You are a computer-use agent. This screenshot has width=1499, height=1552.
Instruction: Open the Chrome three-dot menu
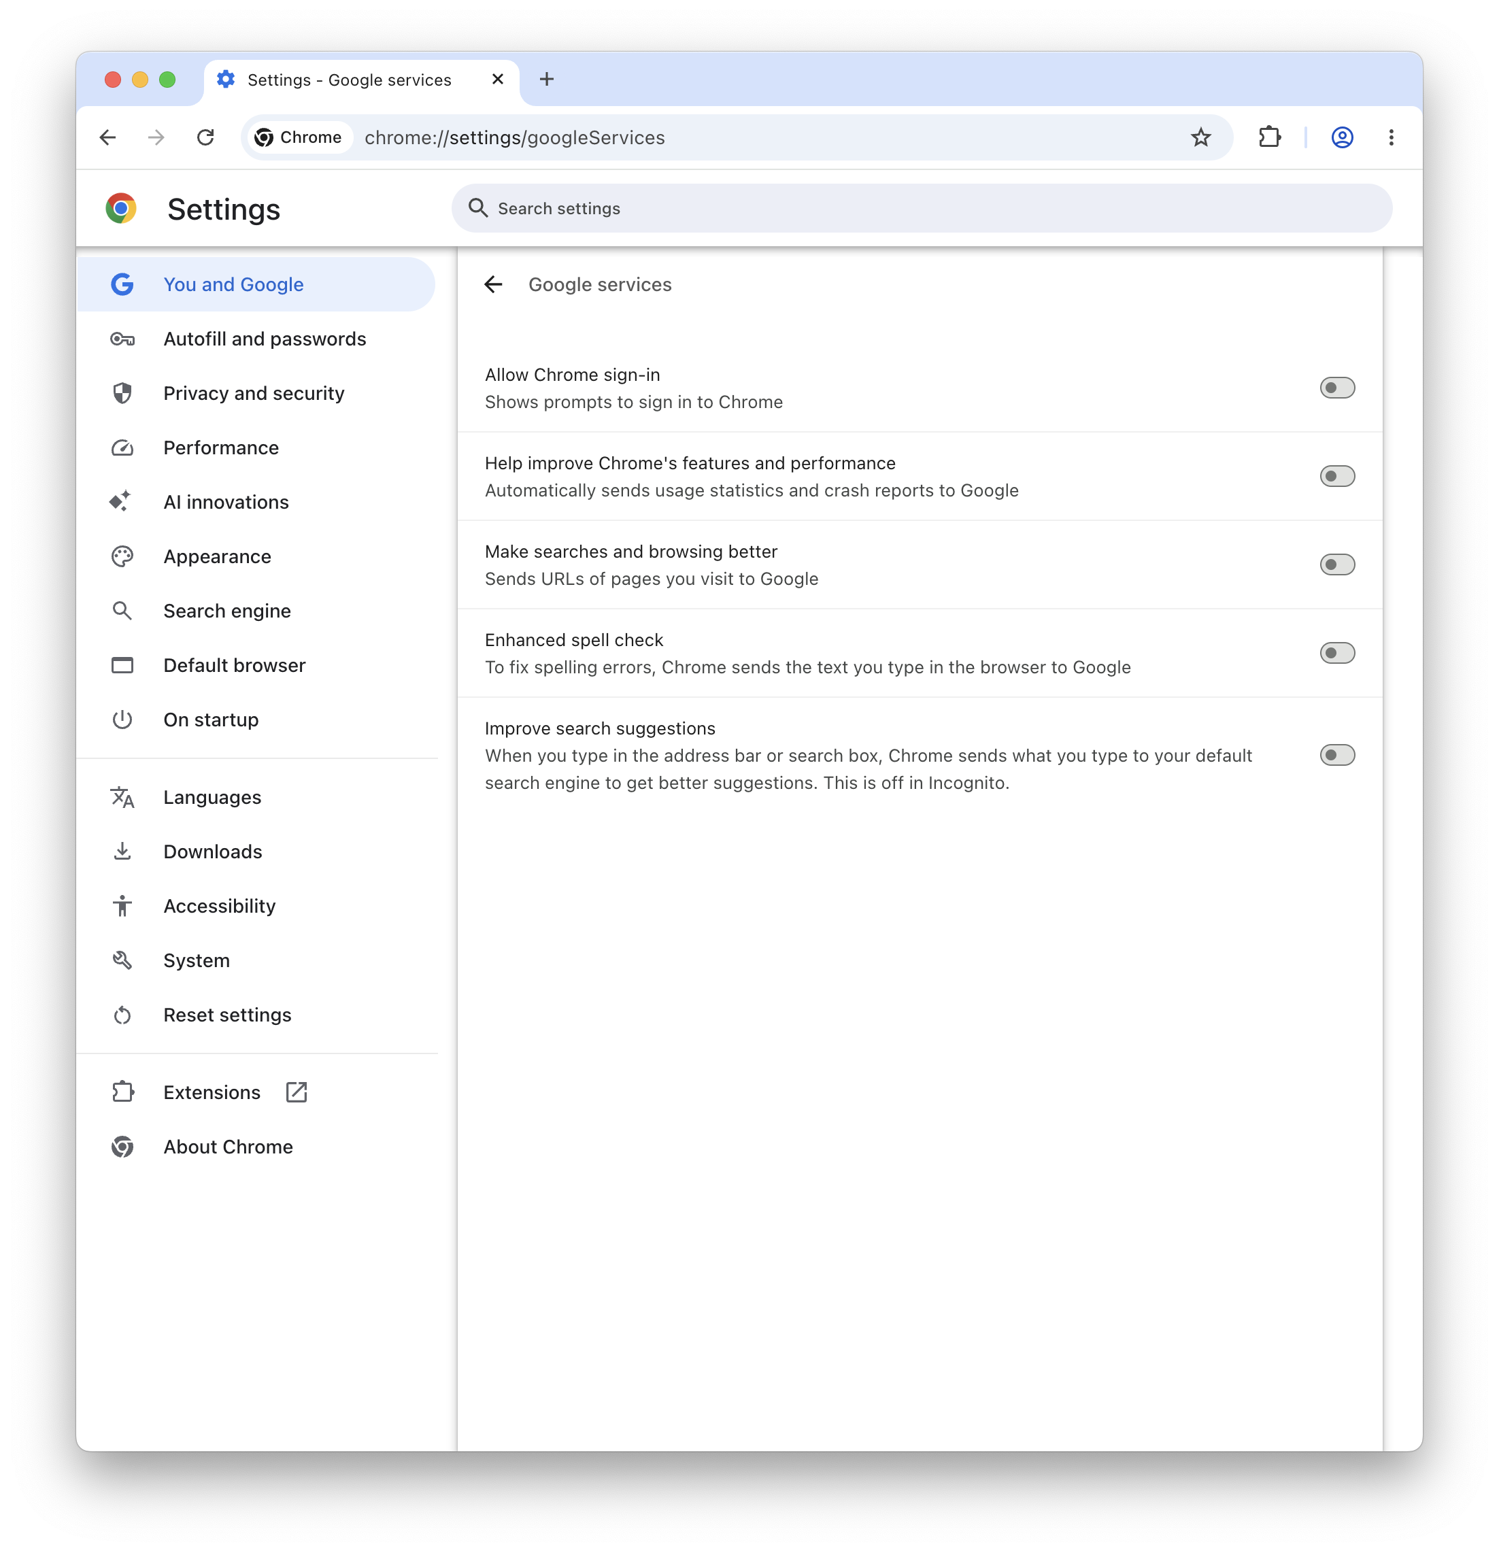pyautogui.click(x=1390, y=138)
